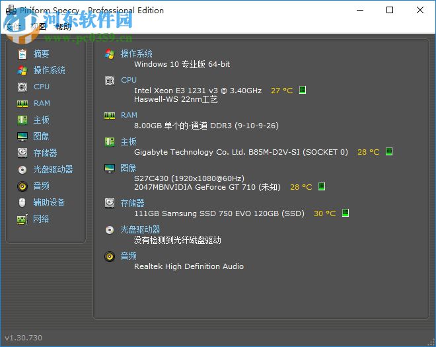Click motherboard temperature 28 °C value
Screen dimensions: 436x347
tap(369, 152)
